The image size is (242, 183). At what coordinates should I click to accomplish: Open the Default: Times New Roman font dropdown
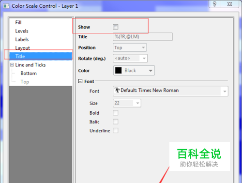[170, 91]
